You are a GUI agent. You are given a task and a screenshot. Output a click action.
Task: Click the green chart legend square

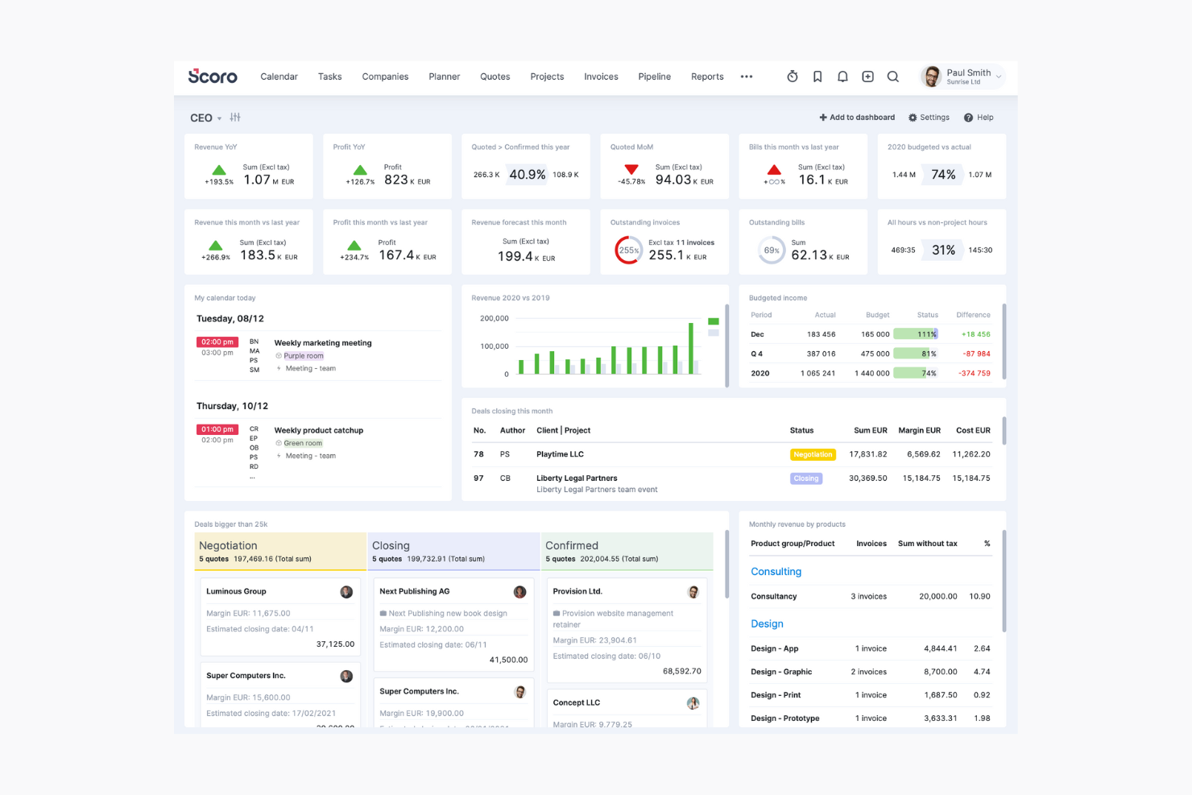(x=713, y=321)
